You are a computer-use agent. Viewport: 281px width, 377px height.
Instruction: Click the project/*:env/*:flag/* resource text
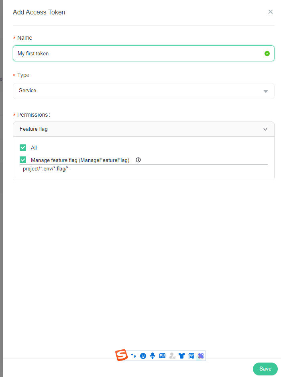point(46,169)
